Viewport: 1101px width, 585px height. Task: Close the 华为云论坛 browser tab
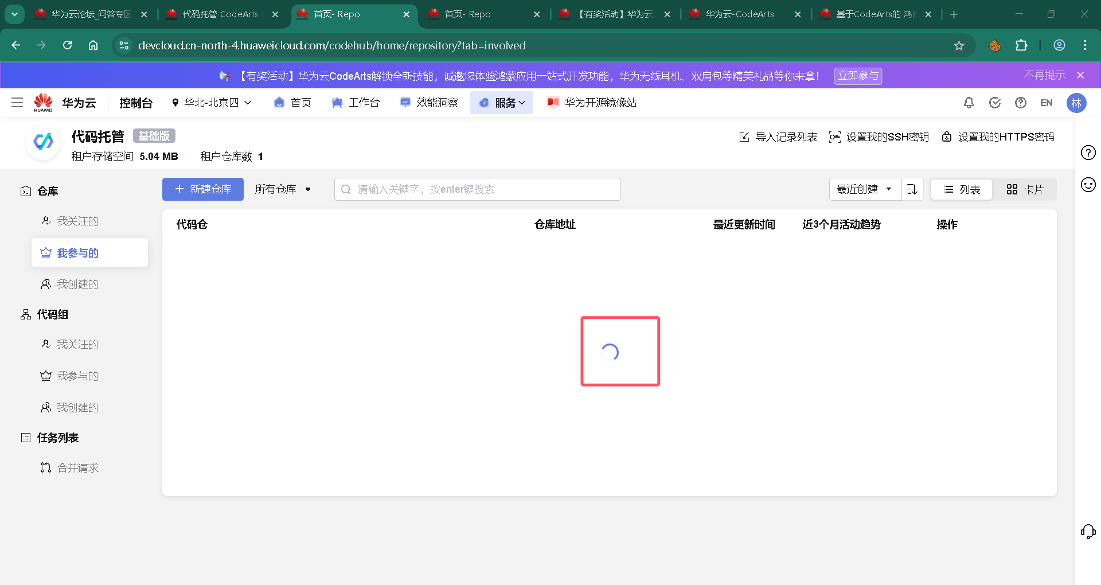tap(144, 14)
